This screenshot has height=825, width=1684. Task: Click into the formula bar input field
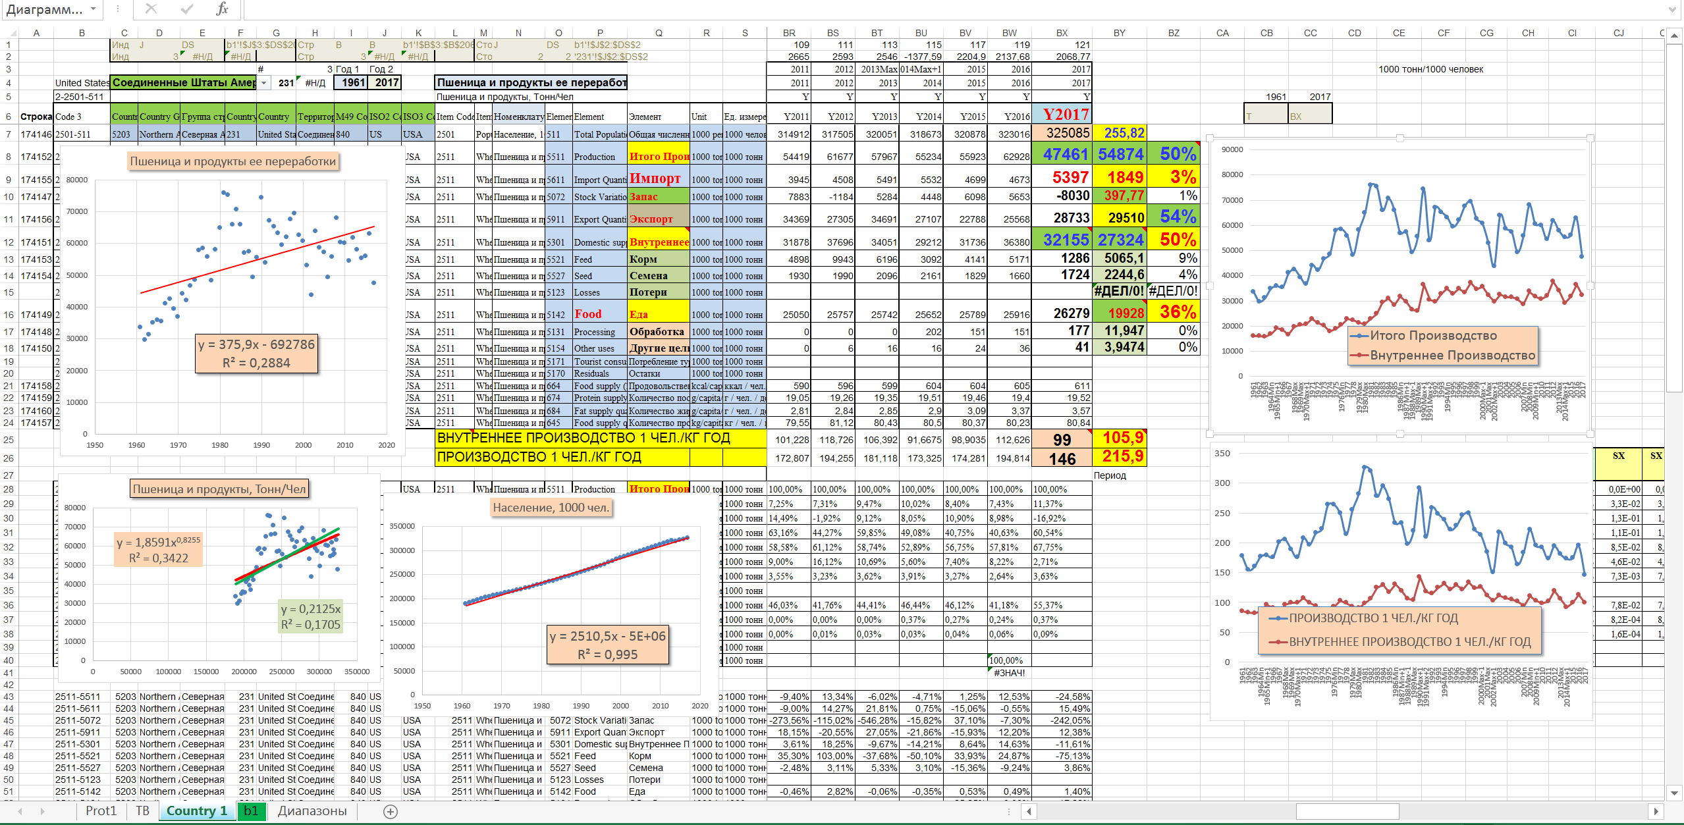click(x=922, y=9)
